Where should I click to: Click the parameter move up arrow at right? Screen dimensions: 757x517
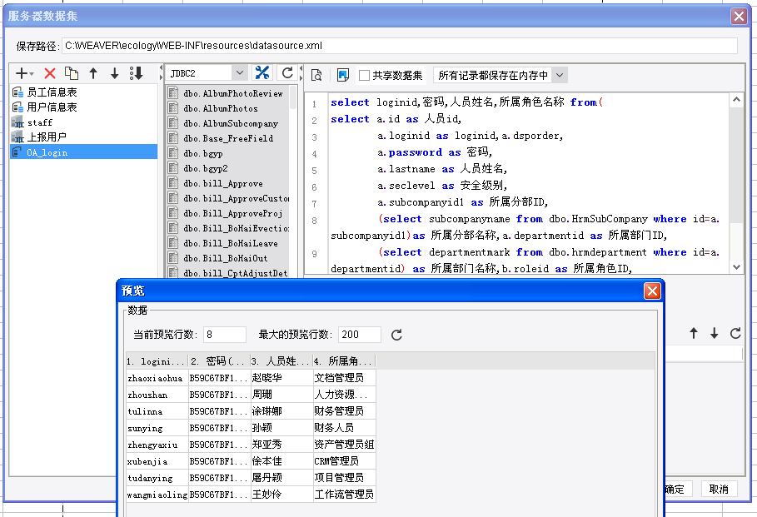pos(694,333)
